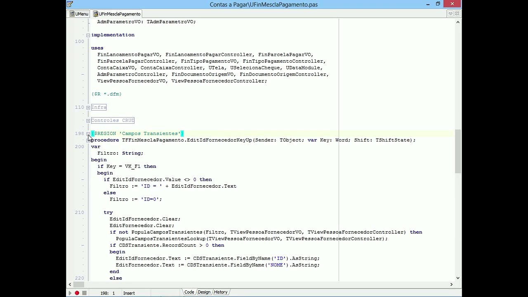Click the vertical scrollbar down arrow
The image size is (528, 297).
458,278
